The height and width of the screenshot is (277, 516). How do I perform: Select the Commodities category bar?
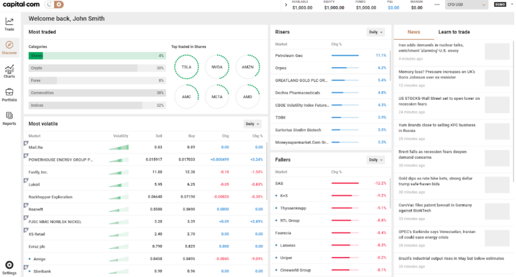pos(97,93)
